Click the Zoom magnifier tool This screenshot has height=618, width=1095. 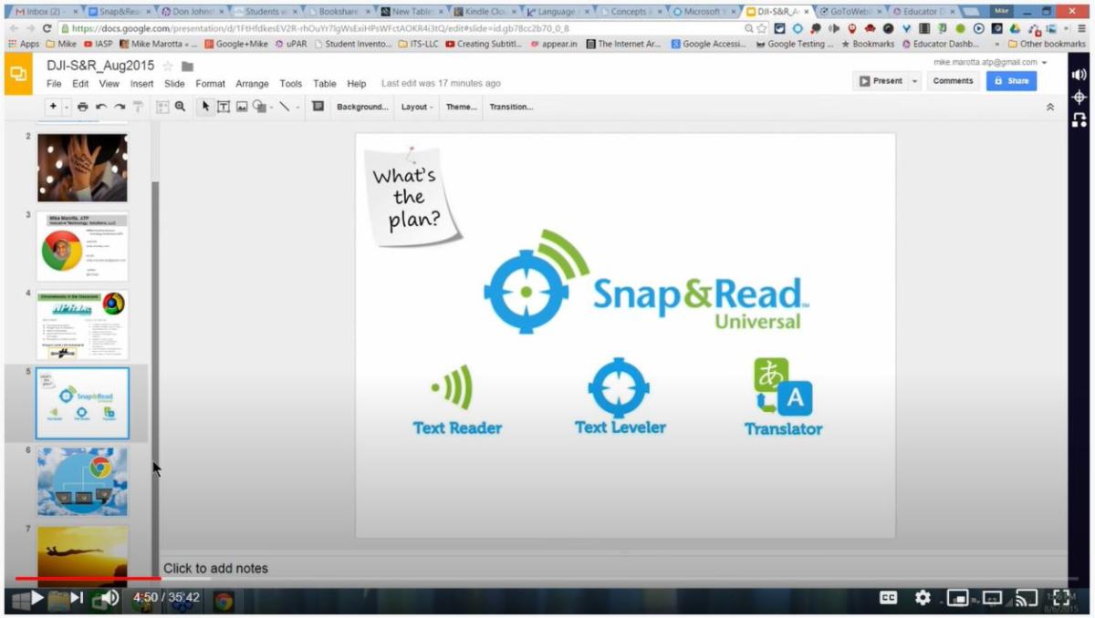[x=179, y=107]
